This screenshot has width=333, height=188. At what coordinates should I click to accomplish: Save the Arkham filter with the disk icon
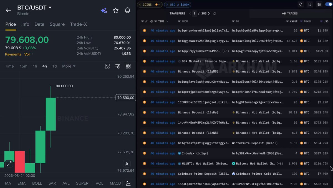[x=319, y=4]
